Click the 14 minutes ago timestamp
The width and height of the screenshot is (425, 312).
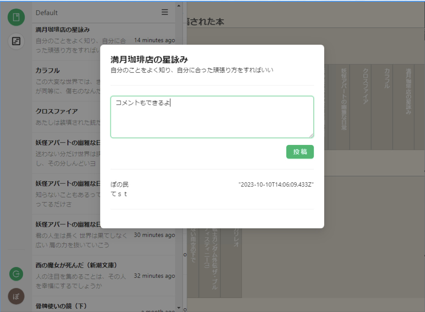pos(155,40)
